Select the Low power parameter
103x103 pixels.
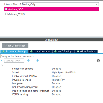[18, 83]
